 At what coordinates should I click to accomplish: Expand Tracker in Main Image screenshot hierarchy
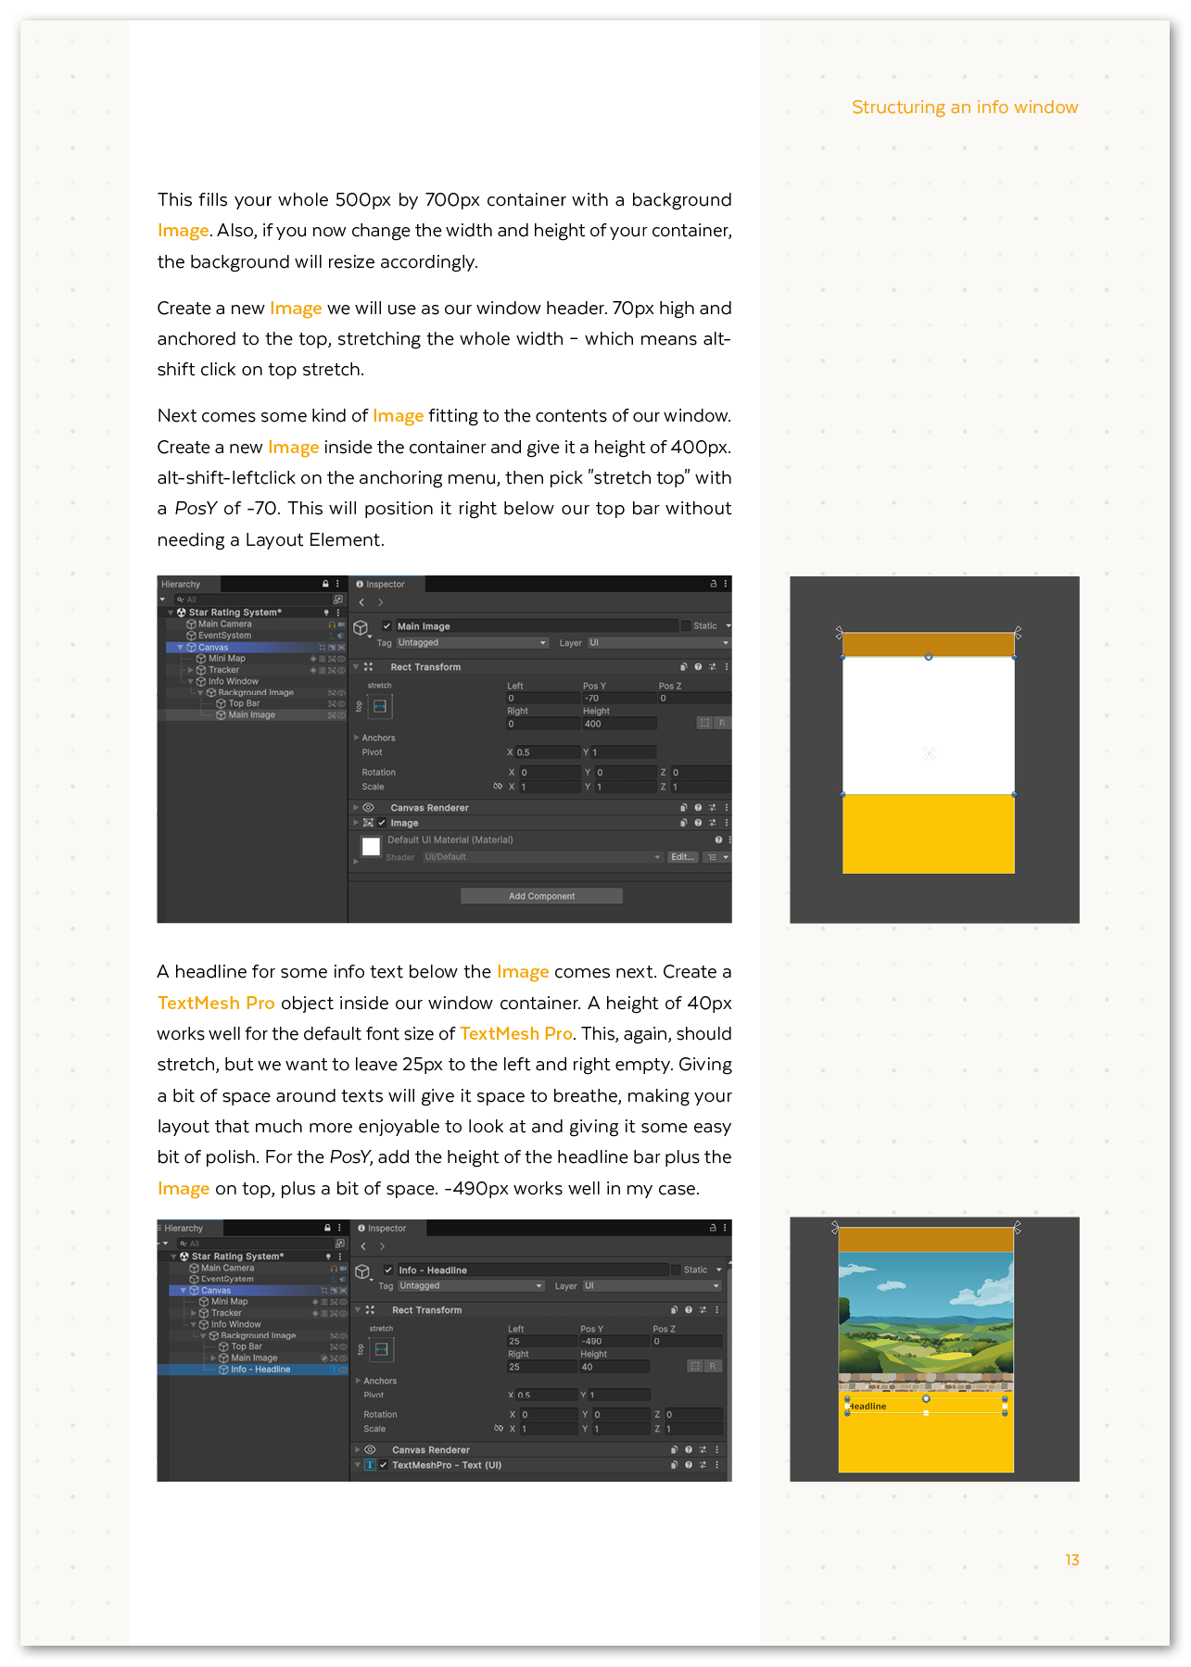[191, 670]
